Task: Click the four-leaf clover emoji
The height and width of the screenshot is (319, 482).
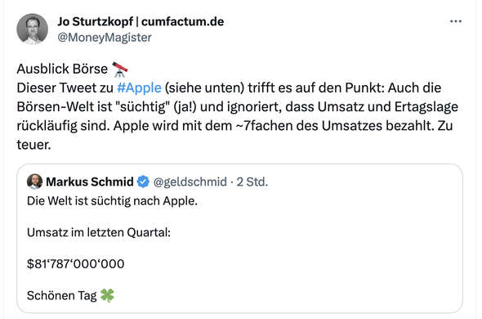Action: click(107, 295)
